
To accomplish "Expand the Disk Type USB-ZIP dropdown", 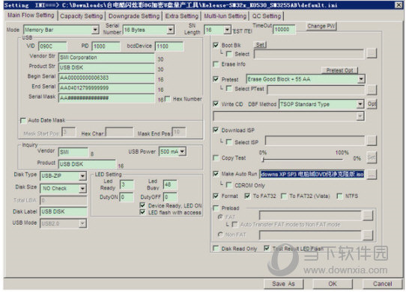I will pos(82,176).
